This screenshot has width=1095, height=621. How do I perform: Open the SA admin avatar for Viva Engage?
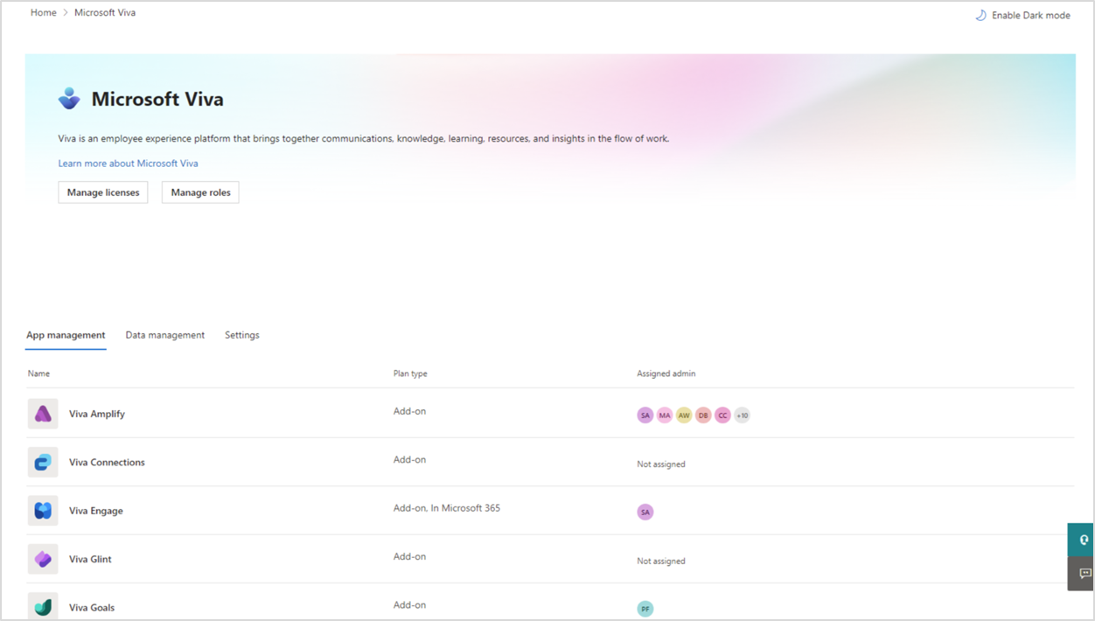tap(645, 511)
